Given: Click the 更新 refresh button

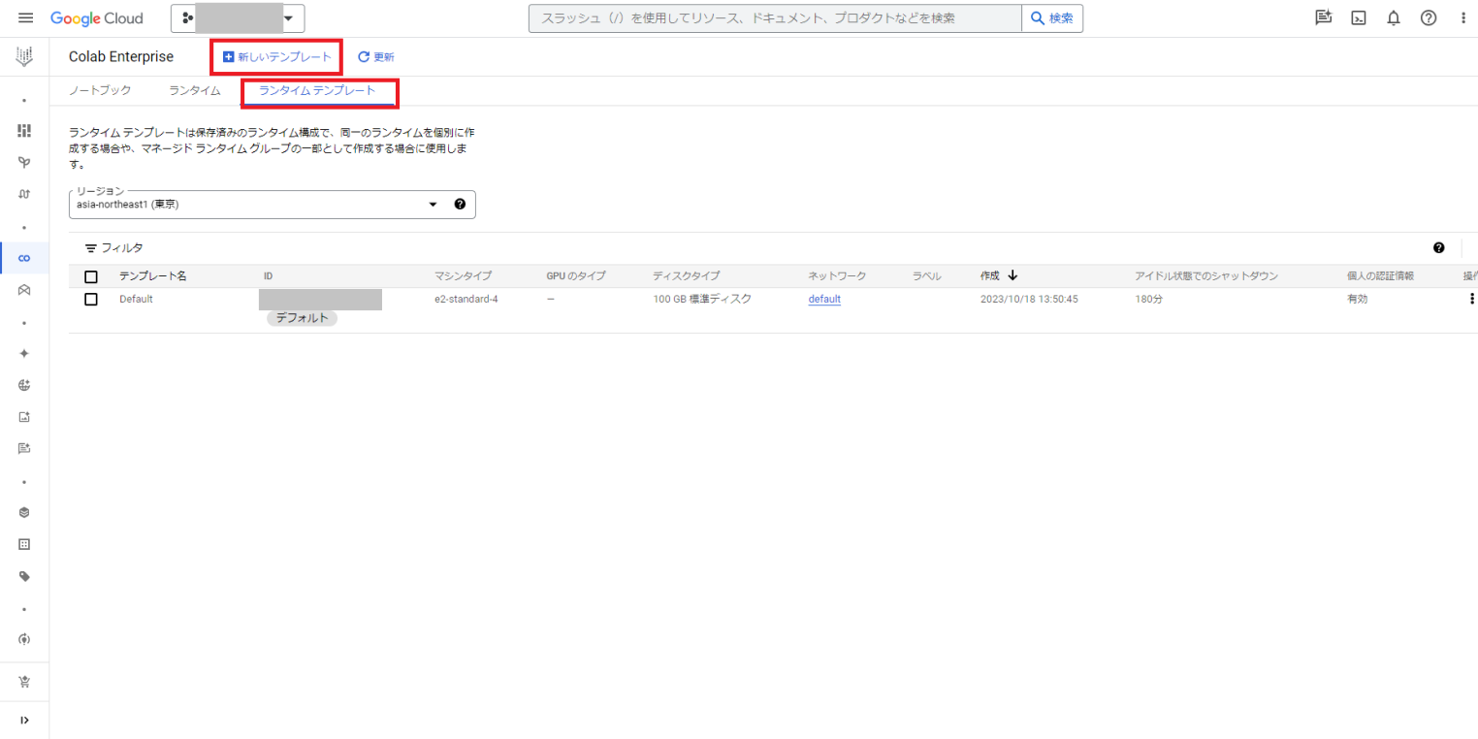Looking at the screenshot, I should 376,57.
